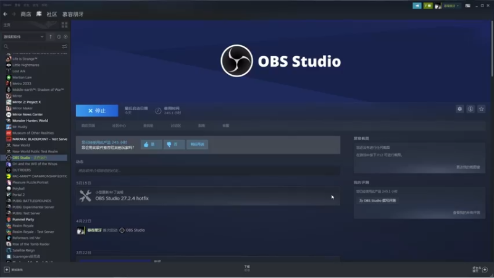Viewport: 494px width, 278px height.
Task: Click the add game plus icon in the bottom bar
Action: [x=7, y=270]
